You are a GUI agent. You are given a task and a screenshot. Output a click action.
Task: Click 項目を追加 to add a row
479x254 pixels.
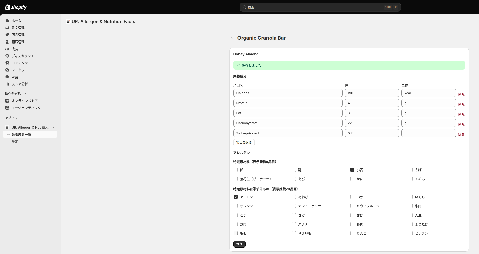(x=244, y=142)
